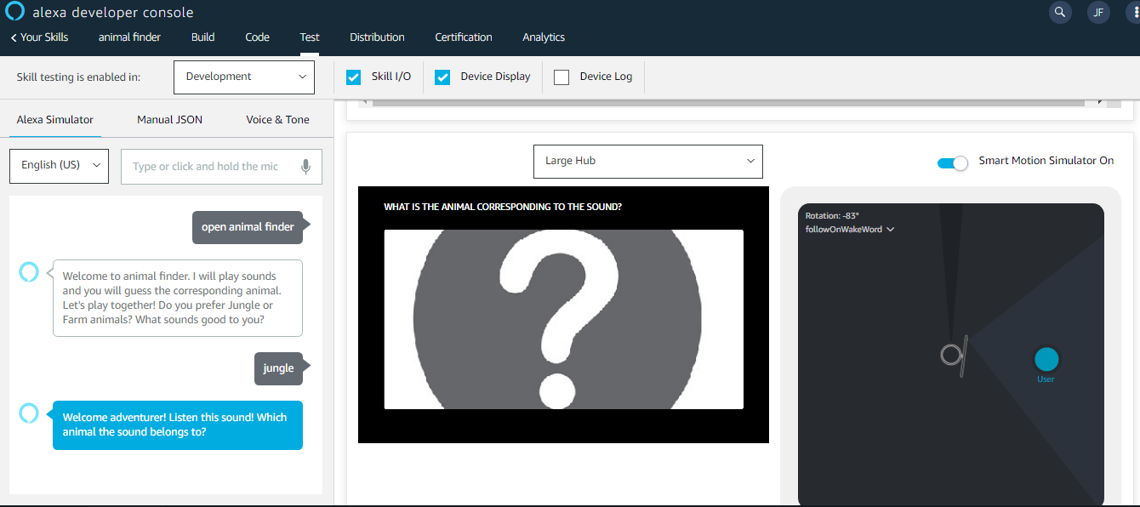Click the 'Rotation: -83°' label
Screen dimensions: 1140x507
tap(832, 216)
